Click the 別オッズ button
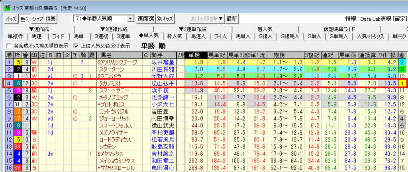 165,19
